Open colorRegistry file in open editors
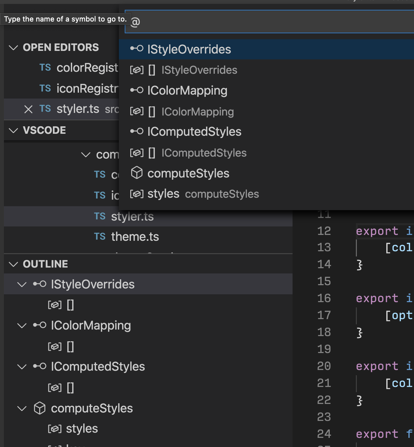 61,68
